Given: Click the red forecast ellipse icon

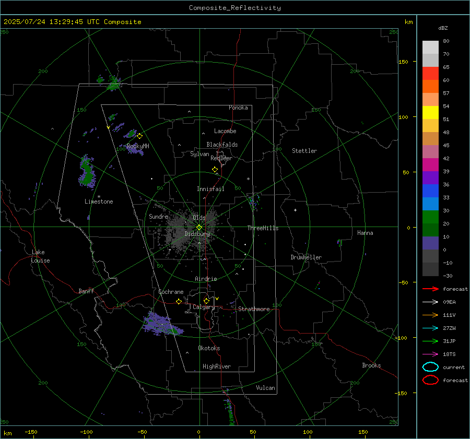Looking at the screenshot, I should [430, 380].
